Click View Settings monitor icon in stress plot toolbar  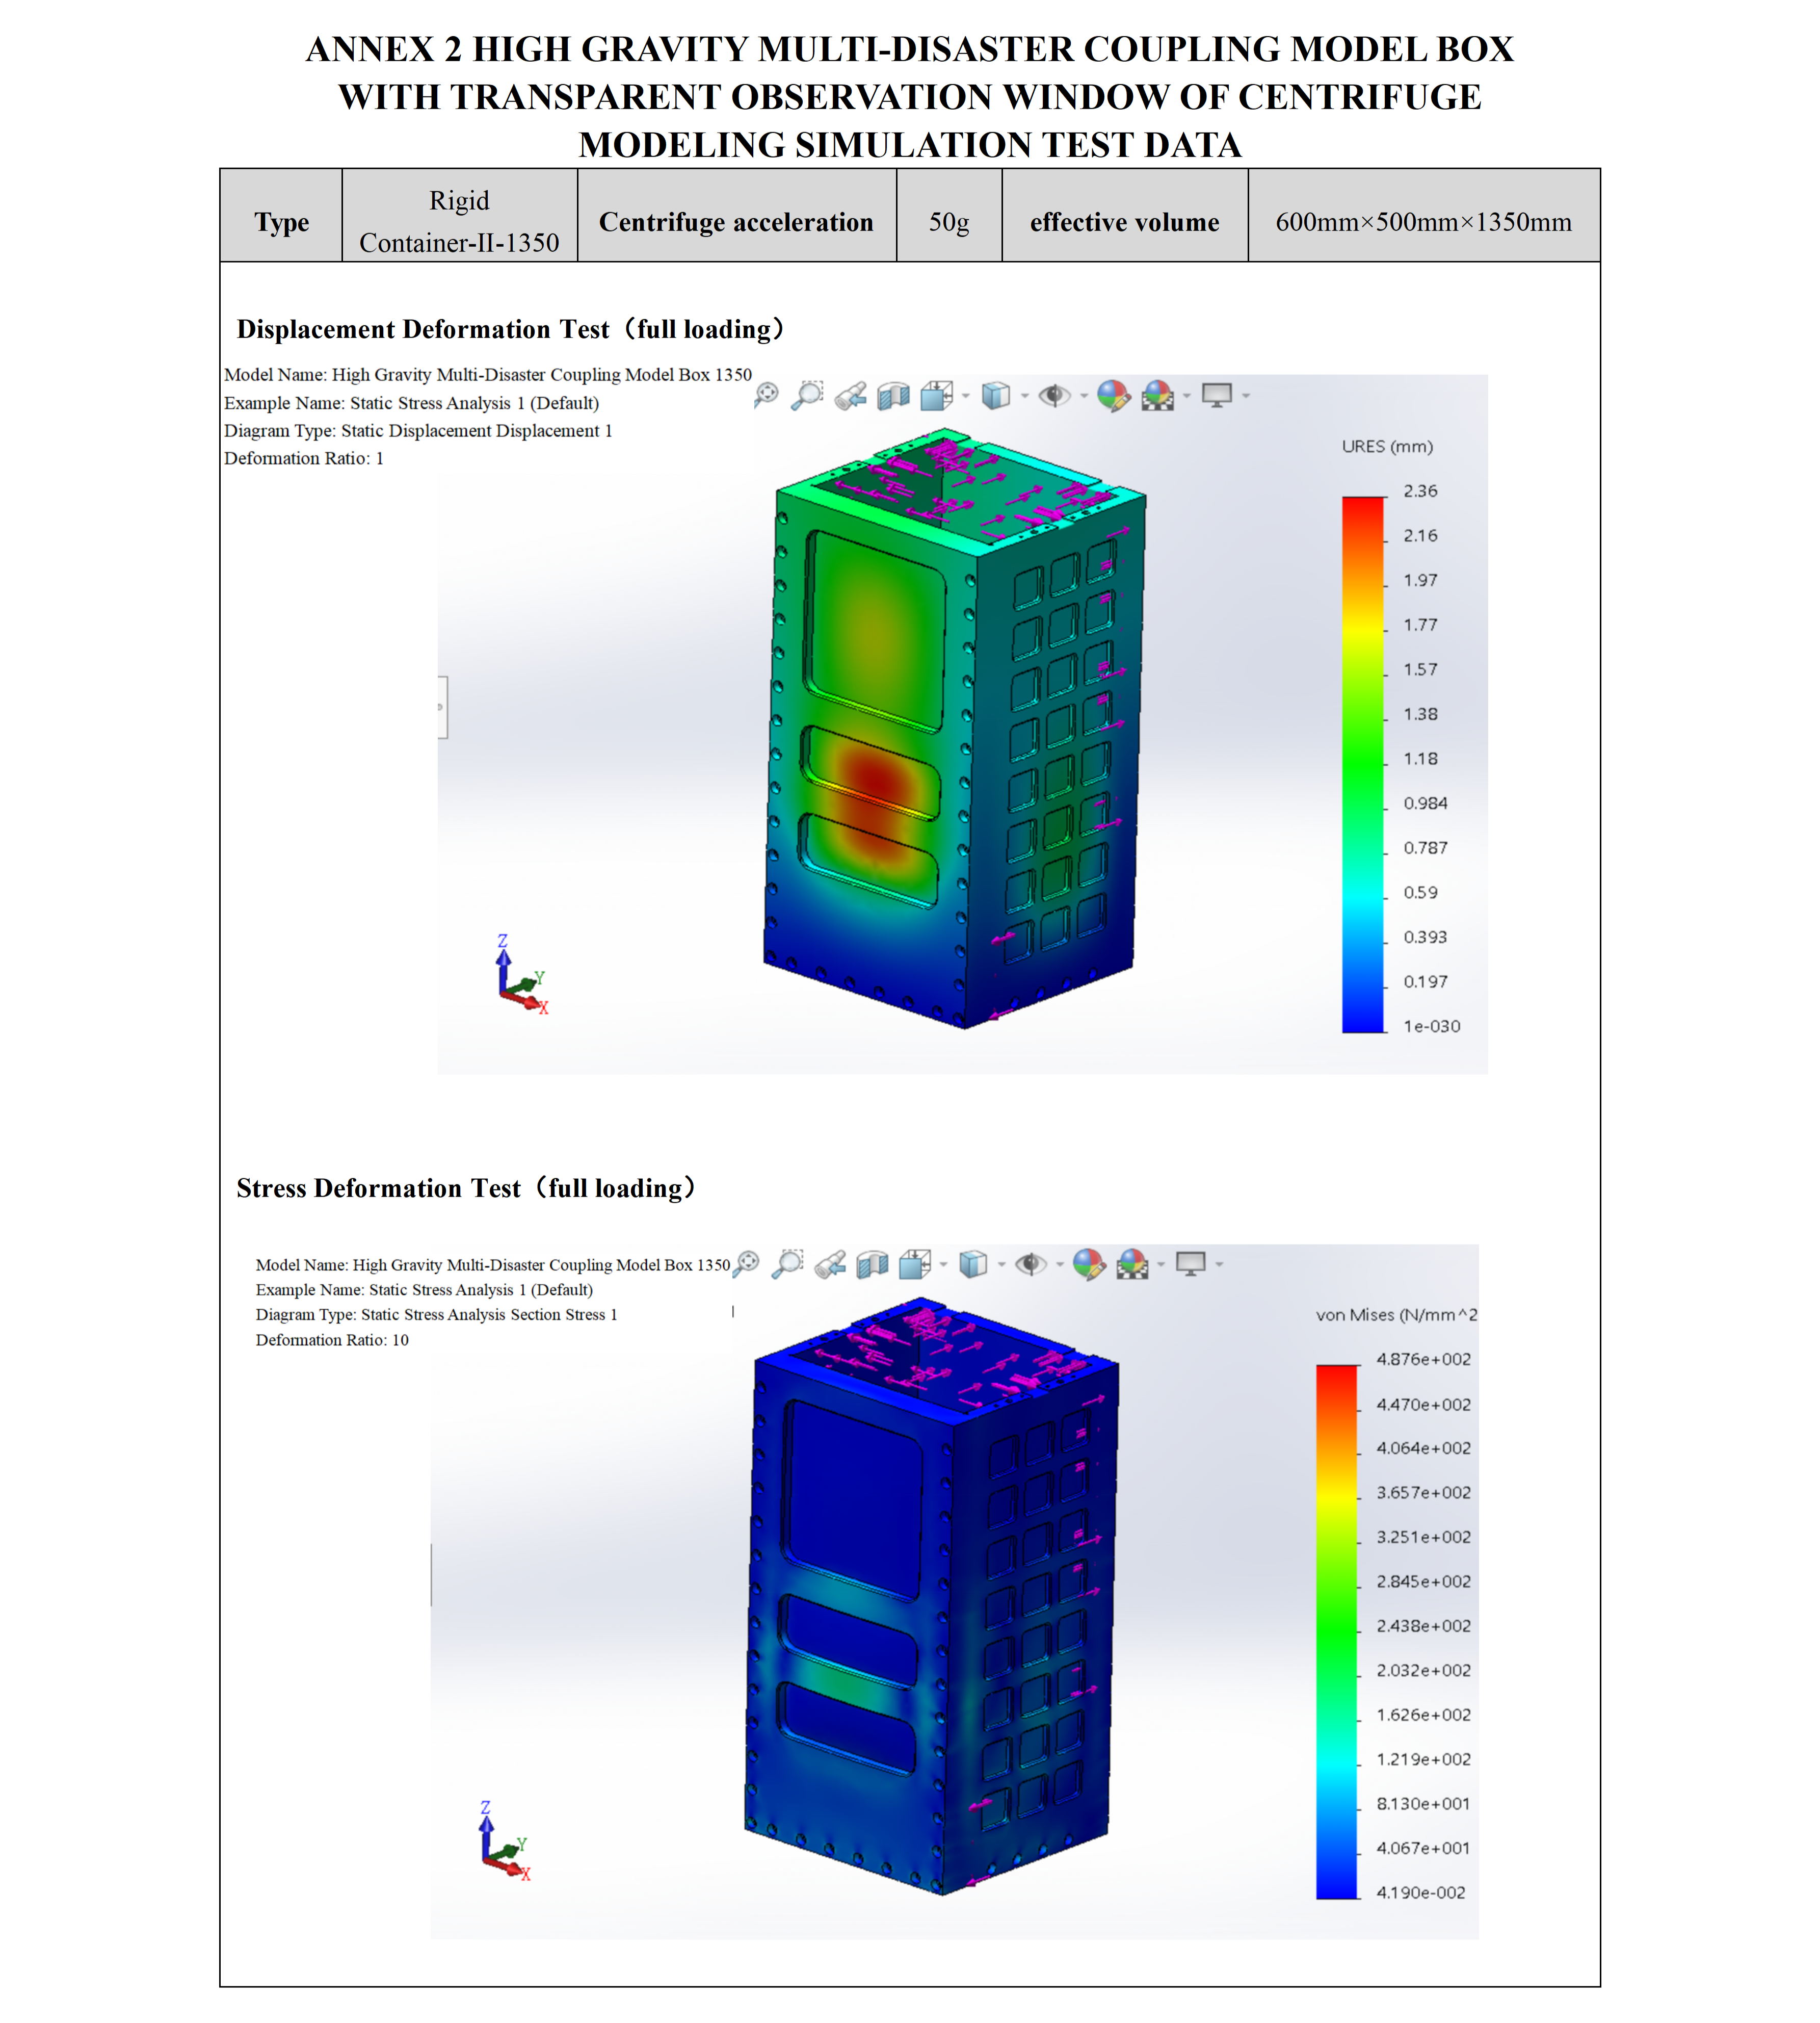coord(1190,1264)
